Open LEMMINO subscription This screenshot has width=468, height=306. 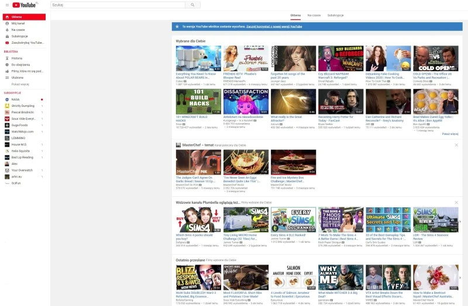[24, 138]
